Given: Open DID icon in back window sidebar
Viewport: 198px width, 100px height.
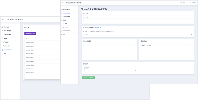Looking at the screenshot, I should click(2, 53).
